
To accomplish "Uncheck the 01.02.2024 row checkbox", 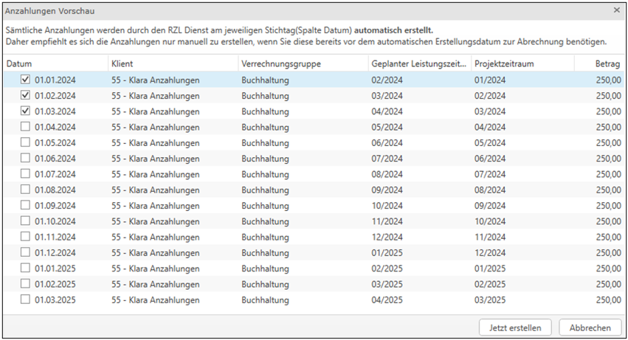I will coord(26,95).
